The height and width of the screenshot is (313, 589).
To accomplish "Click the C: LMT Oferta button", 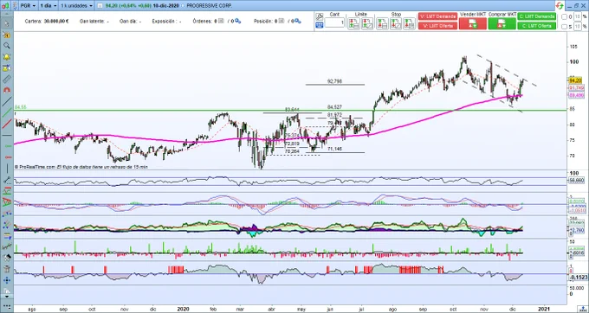I will click(x=537, y=26).
